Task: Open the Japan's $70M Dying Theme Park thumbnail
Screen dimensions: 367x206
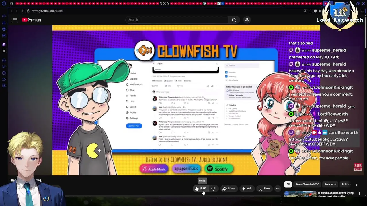Action: 300,194
